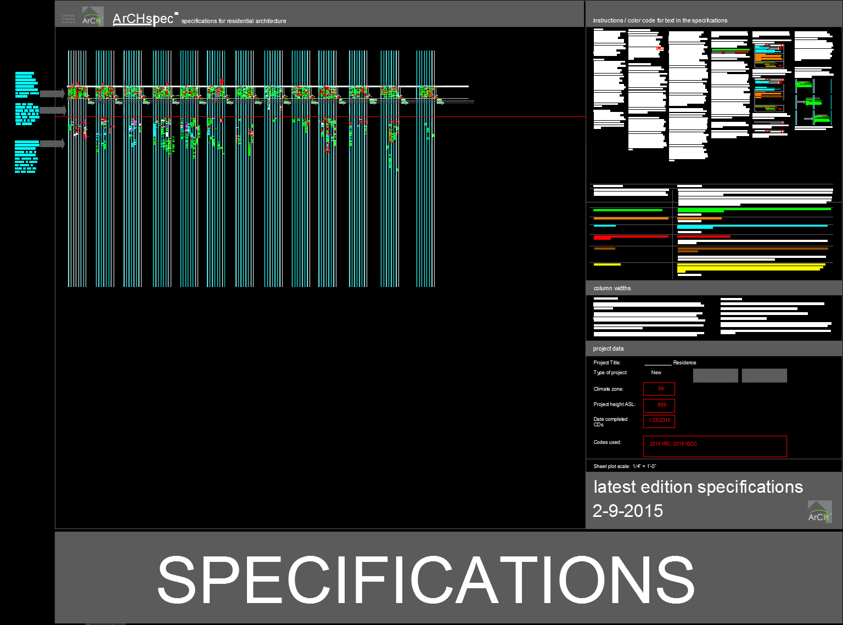Image resolution: width=843 pixels, height=625 pixels.
Task: Select the 'latest edition specifications' heading
Action: (x=698, y=487)
